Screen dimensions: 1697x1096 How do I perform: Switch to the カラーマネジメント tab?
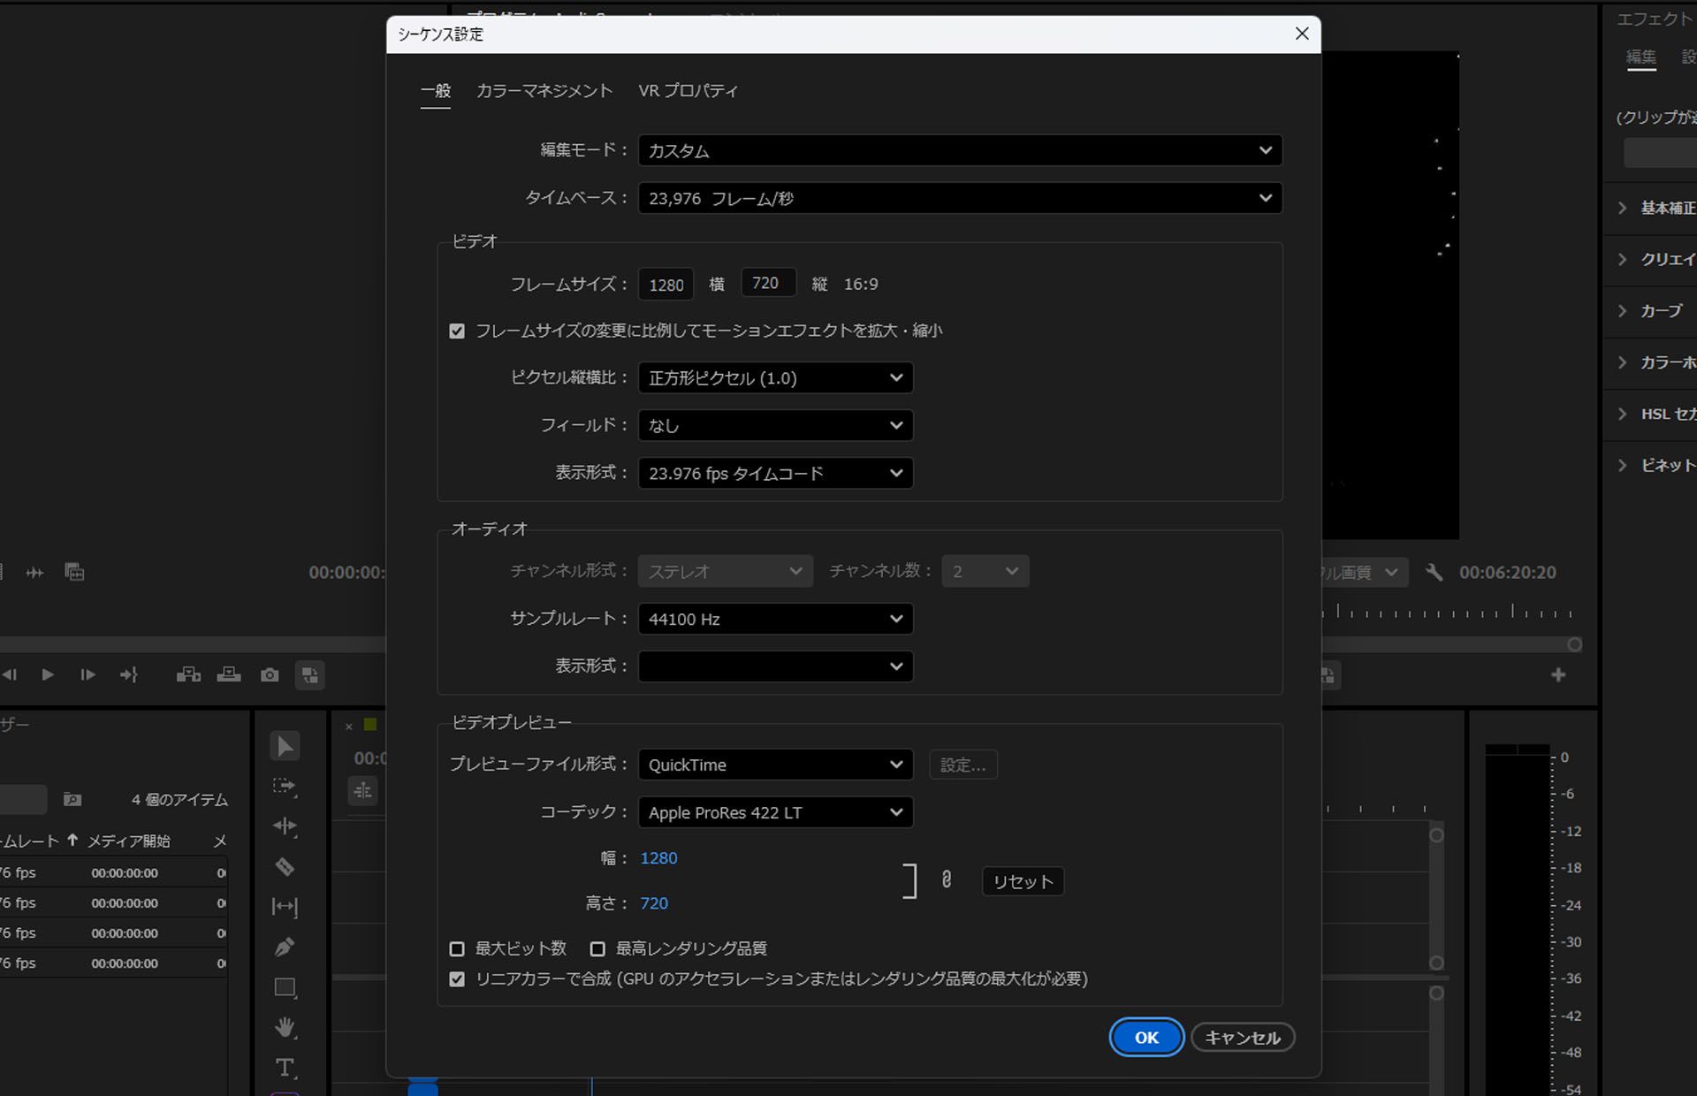coord(544,90)
